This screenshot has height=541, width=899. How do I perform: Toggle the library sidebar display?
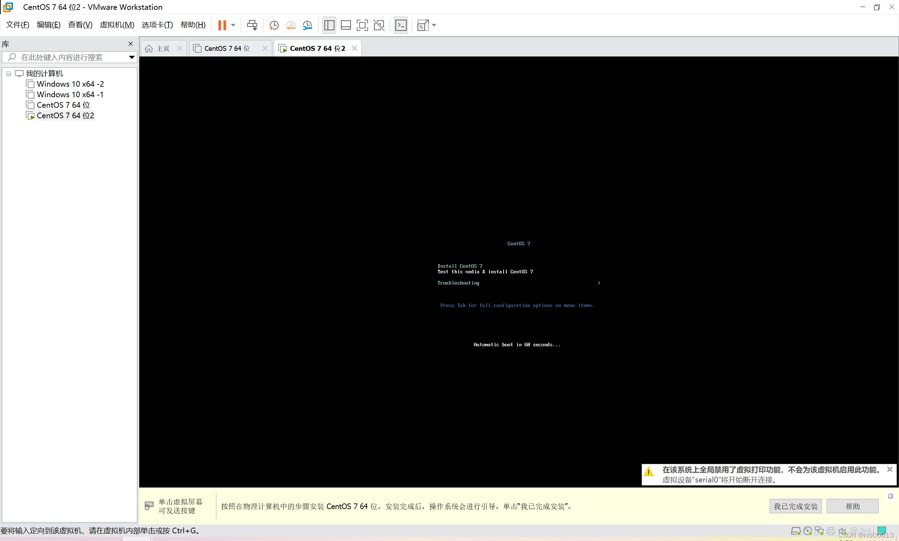[x=329, y=25]
